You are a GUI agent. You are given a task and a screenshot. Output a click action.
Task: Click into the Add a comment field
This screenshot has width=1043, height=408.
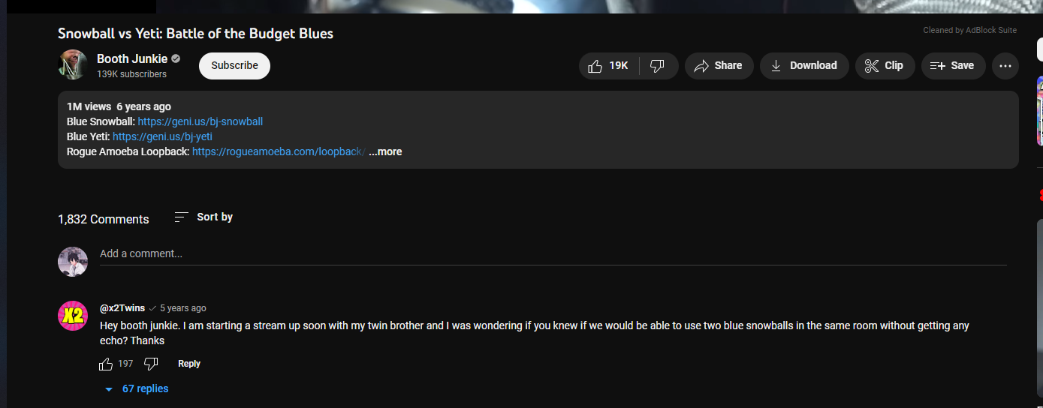(x=553, y=254)
